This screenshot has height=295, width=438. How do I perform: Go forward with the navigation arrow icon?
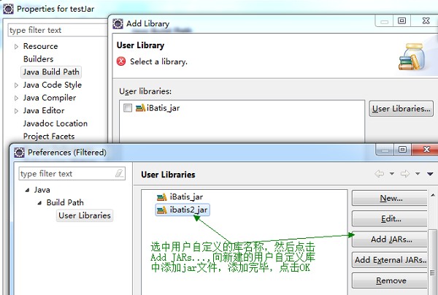point(405,174)
